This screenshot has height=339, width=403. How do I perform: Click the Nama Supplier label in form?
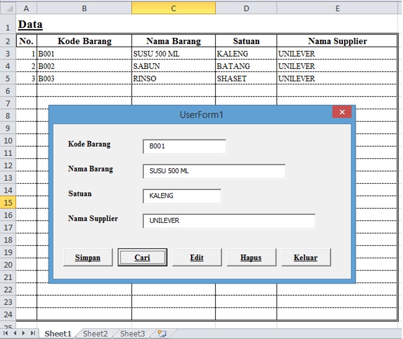tap(93, 219)
